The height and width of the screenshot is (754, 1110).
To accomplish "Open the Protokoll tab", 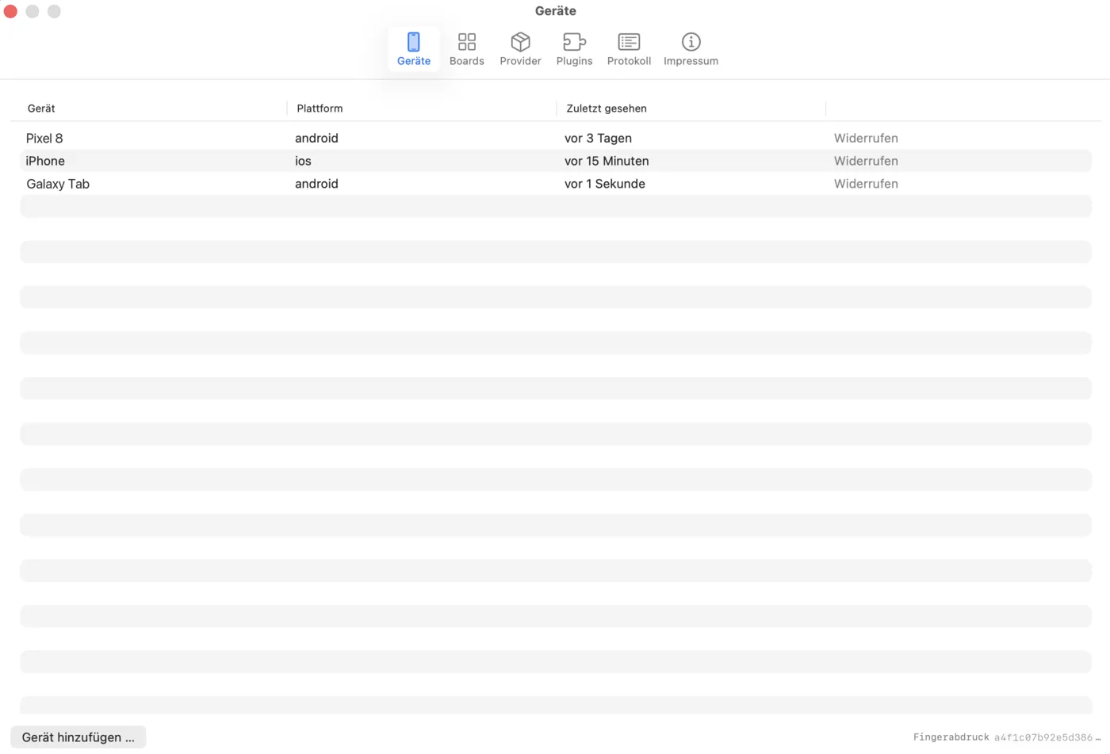I will coord(629,49).
